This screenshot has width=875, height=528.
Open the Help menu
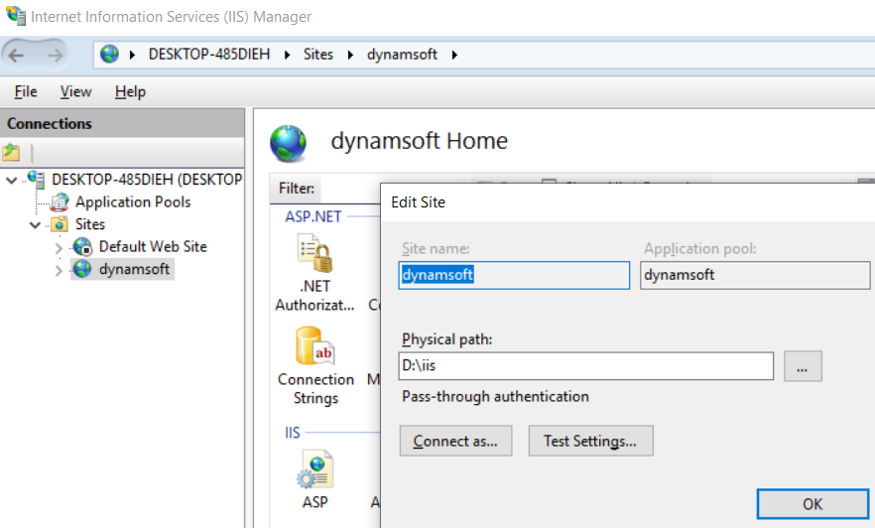pos(130,91)
